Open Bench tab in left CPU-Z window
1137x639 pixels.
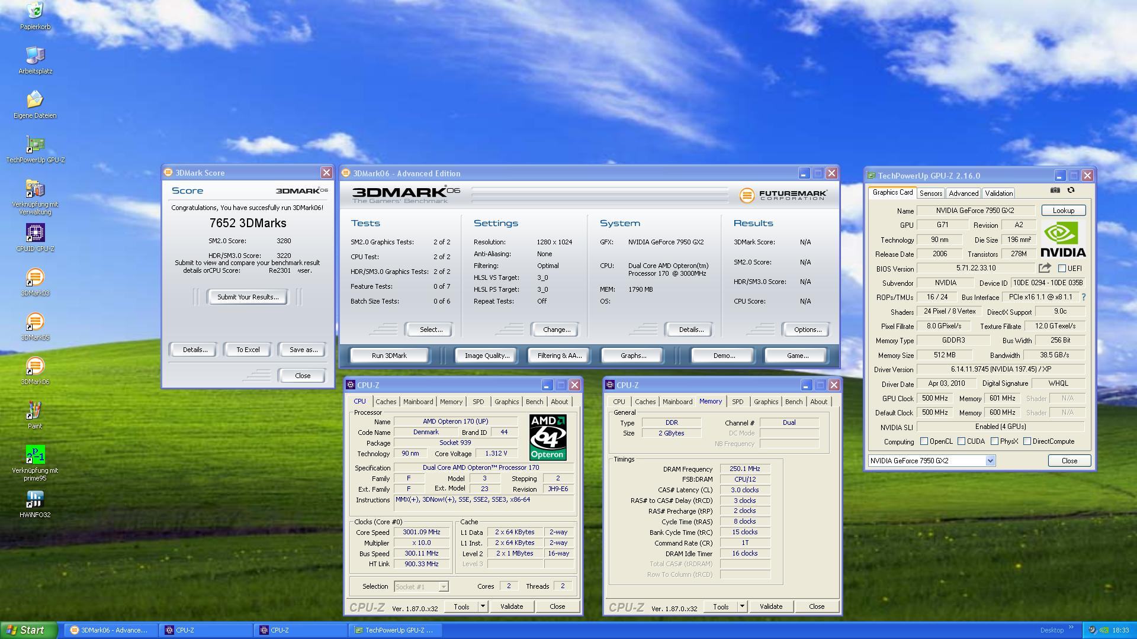tap(534, 402)
